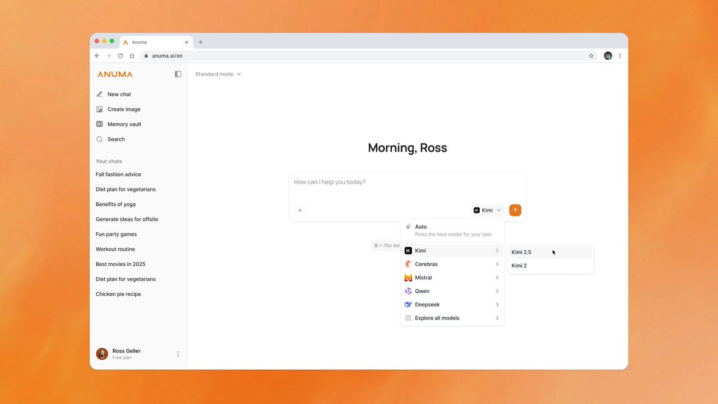Click the Anuma logo in the sidebar
This screenshot has width=718, height=404.
point(115,74)
